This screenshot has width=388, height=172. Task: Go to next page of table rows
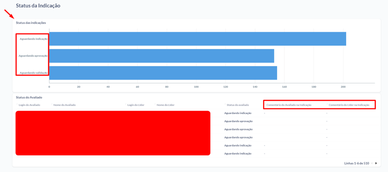click(376, 163)
